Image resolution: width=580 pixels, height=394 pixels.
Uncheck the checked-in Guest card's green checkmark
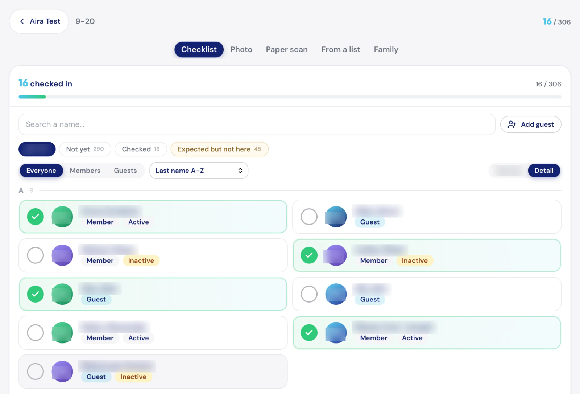click(x=36, y=294)
